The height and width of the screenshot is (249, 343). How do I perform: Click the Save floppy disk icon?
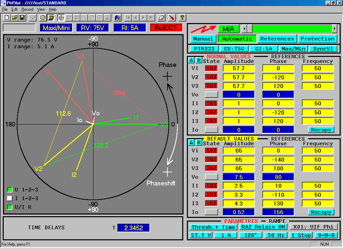22,17
